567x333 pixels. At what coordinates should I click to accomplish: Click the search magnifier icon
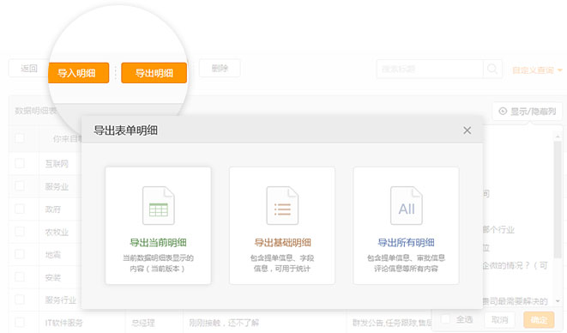coord(492,69)
